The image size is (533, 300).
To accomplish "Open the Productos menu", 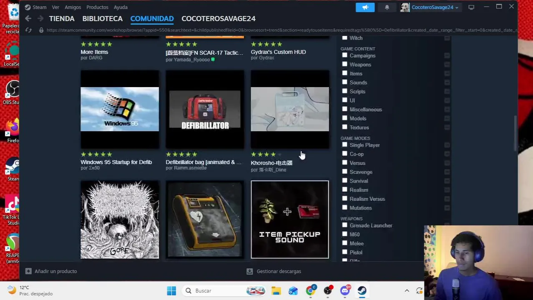I will [97, 7].
